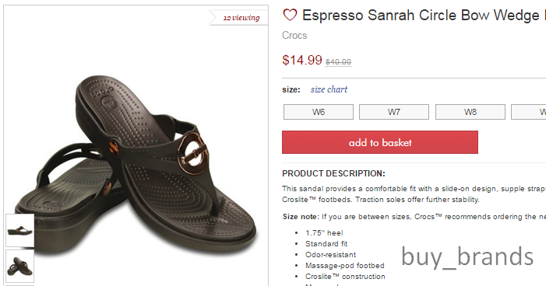Click the add to basket button

[x=380, y=142]
